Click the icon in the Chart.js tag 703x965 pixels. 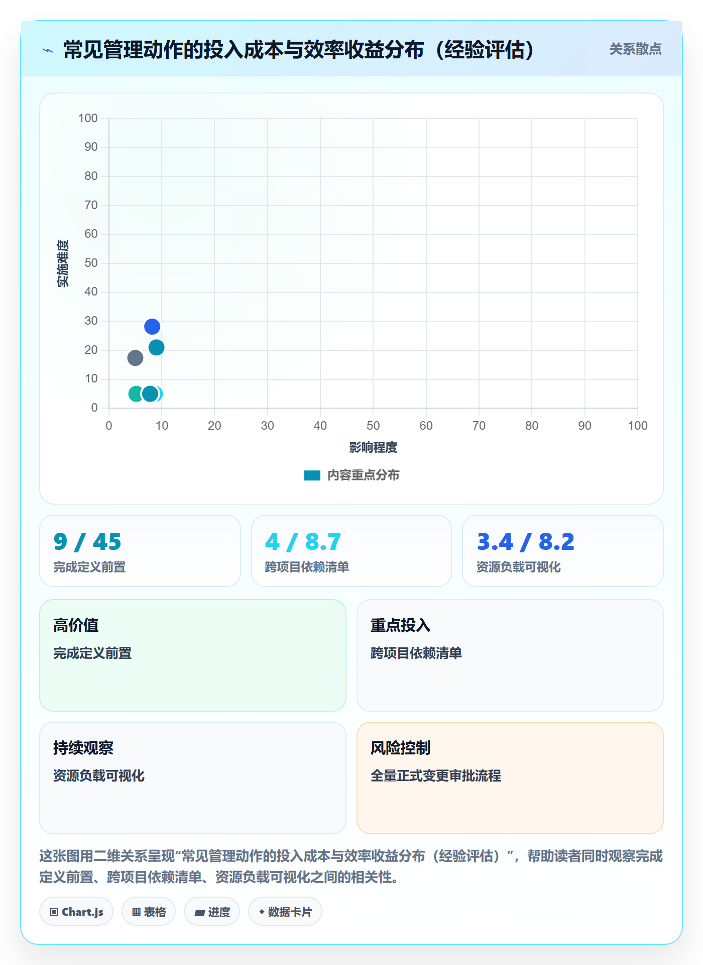coord(54,912)
